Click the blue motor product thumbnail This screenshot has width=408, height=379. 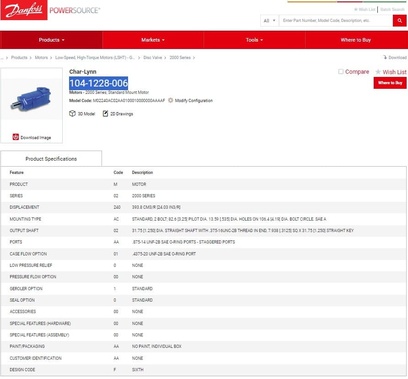[x=32, y=99]
